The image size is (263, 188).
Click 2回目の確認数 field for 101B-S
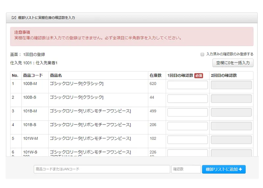(x=231, y=126)
